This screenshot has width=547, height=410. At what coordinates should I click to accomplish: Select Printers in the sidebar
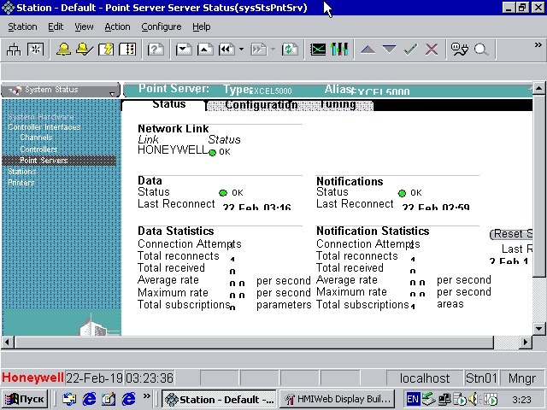click(x=21, y=183)
